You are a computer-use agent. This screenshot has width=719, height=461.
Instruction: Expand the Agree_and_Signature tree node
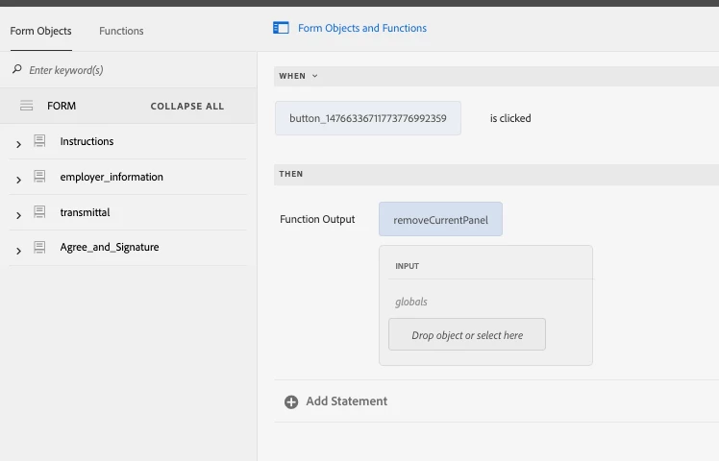(x=18, y=250)
